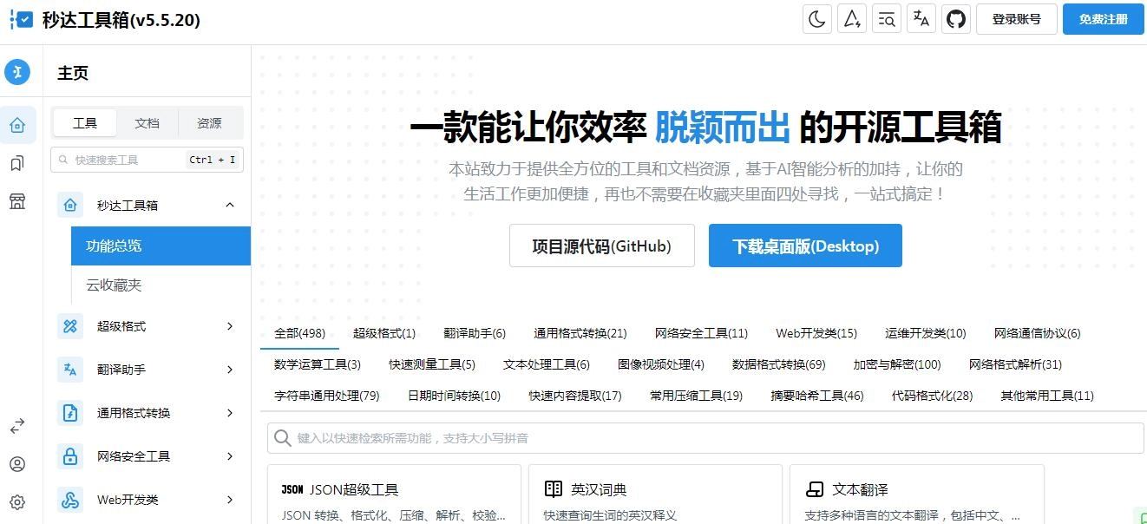Open 下载桌面版(Desktop) button
This screenshot has width=1147, height=524.
coord(805,246)
